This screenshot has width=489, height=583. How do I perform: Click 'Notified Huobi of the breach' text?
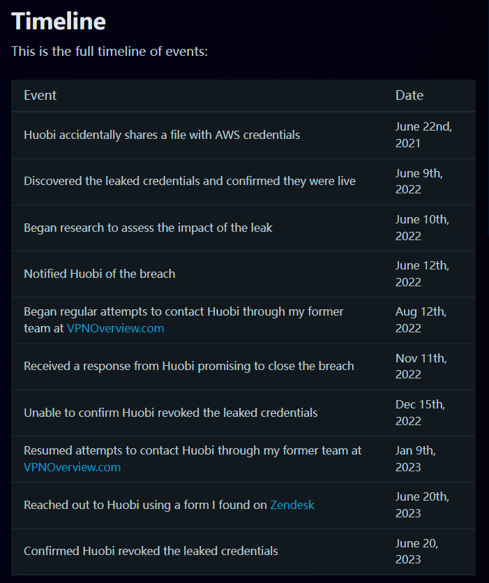coord(99,274)
